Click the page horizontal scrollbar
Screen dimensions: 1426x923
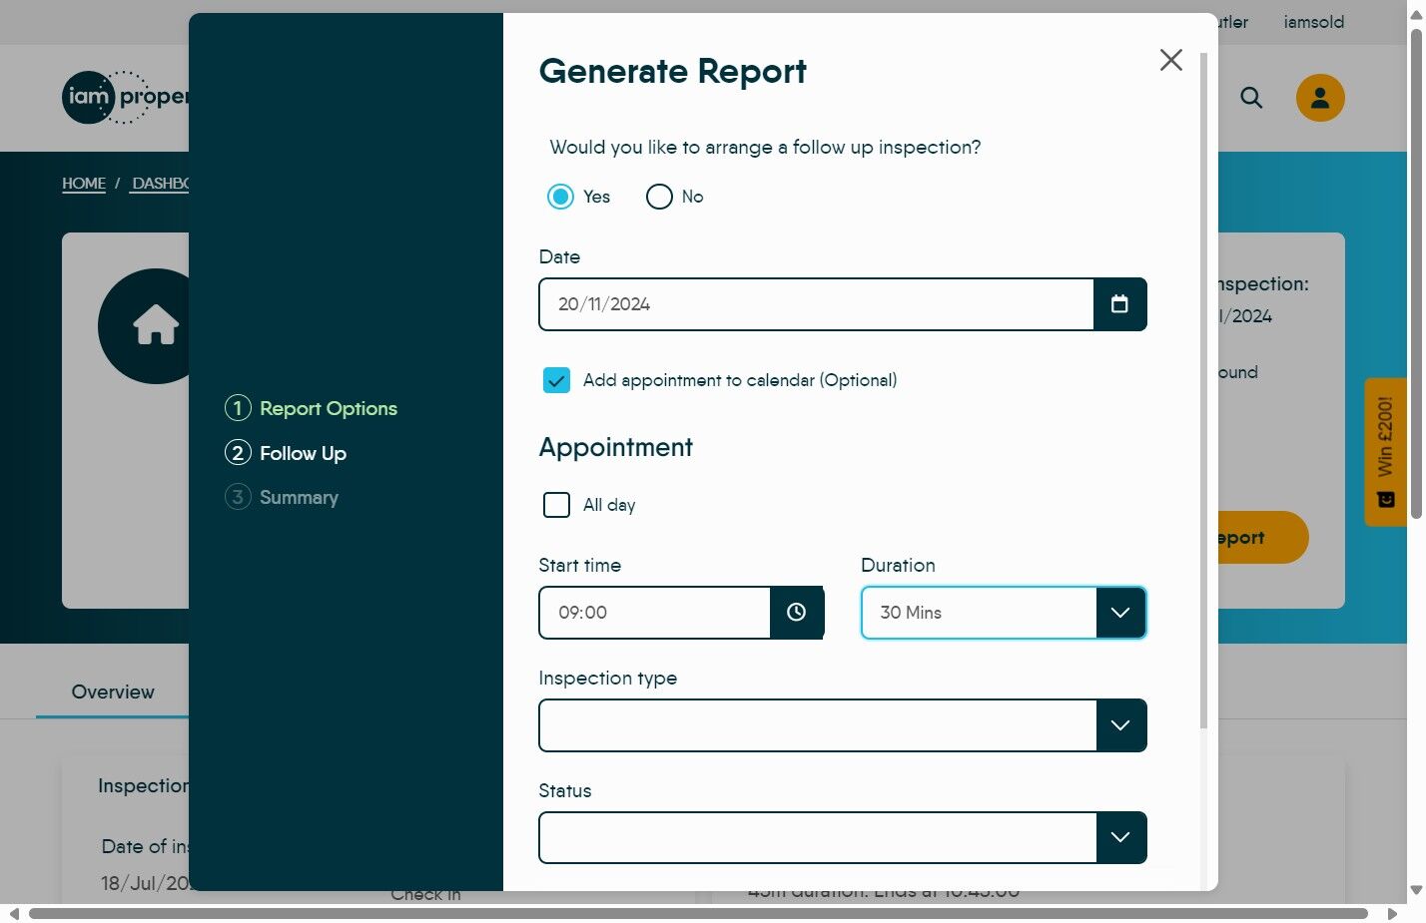tap(698, 914)
